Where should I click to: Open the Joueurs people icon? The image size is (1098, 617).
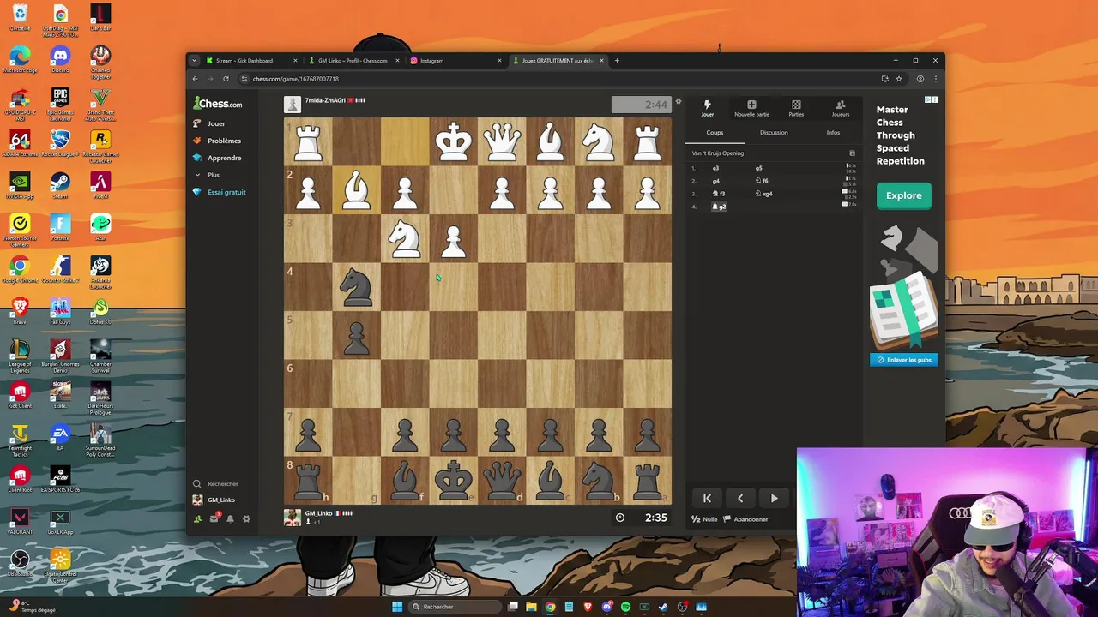pyautogui.click(x=840, y=107)
